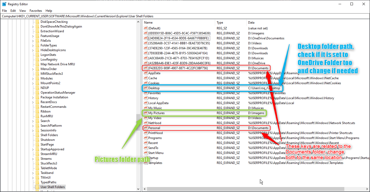Viewport: 370px width, 192px height.
Task: Click the Registry Editor title bar icon
Action: [x=4, y=4]
